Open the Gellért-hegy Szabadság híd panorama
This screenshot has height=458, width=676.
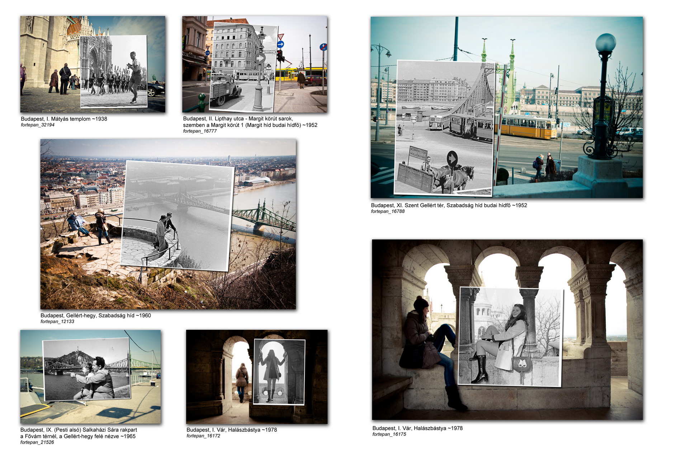tap(168, 224)
